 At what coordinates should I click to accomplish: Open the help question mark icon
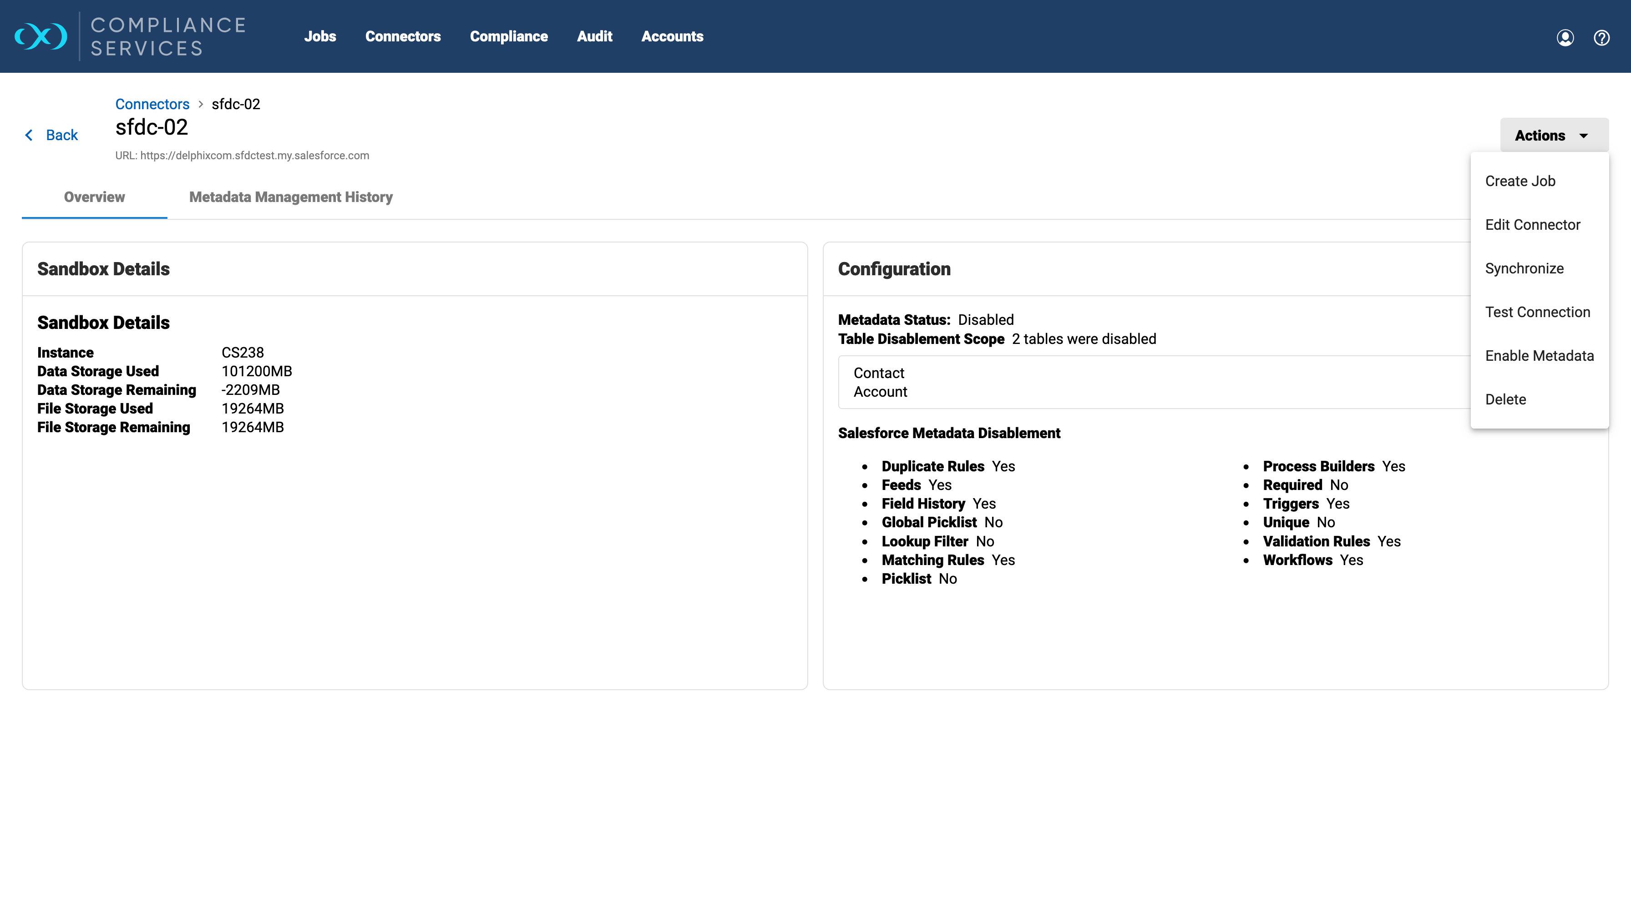(x=1601, y=38)
